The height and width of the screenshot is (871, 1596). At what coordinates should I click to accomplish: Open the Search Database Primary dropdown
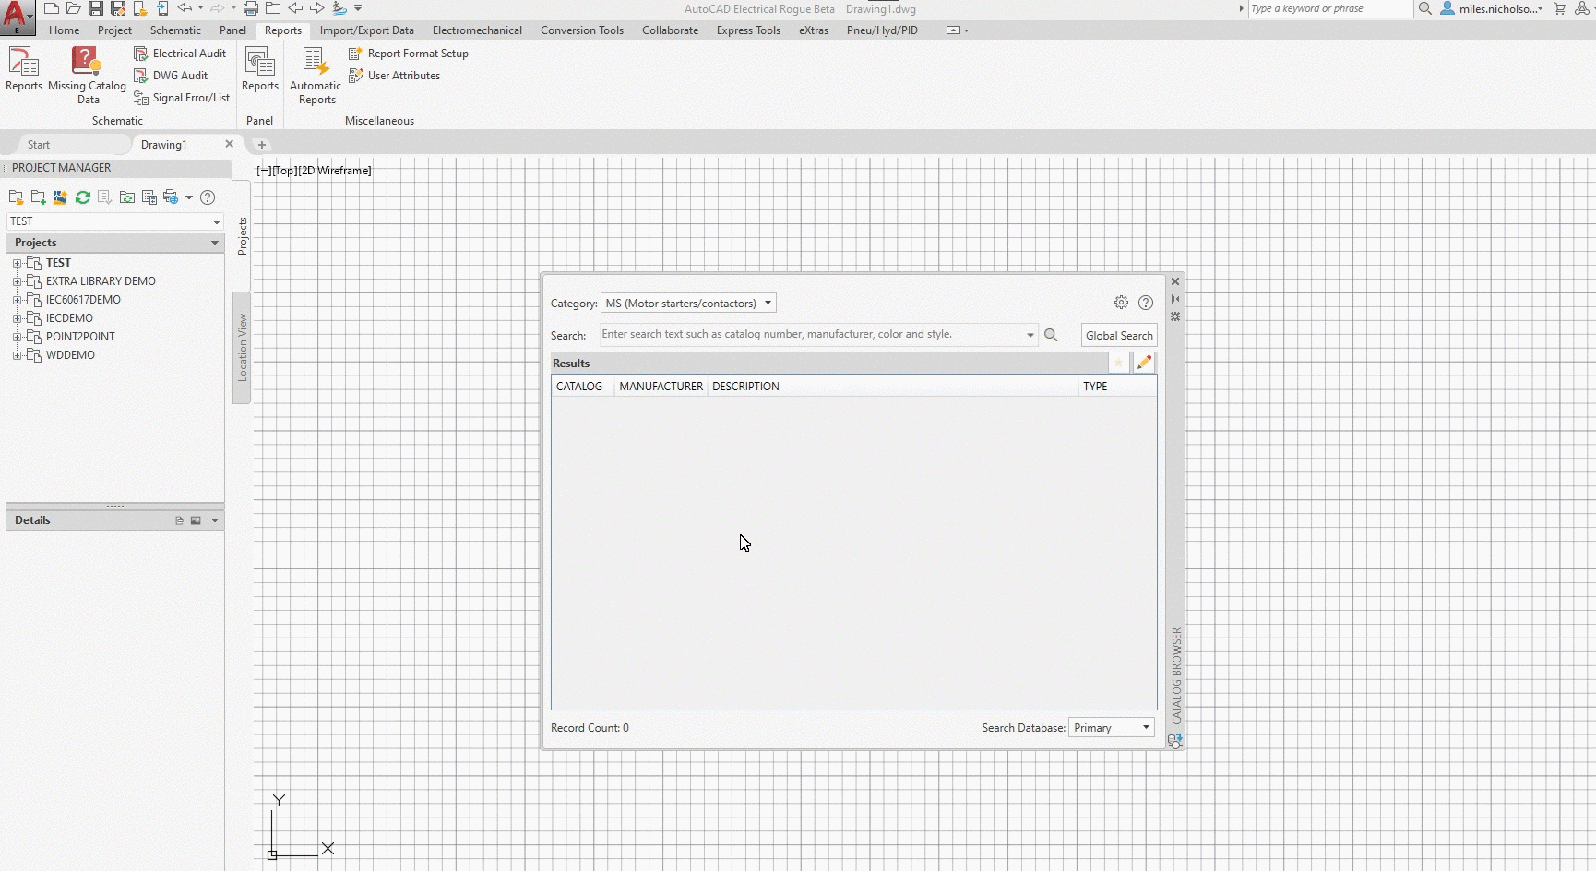coord(1112,728)
